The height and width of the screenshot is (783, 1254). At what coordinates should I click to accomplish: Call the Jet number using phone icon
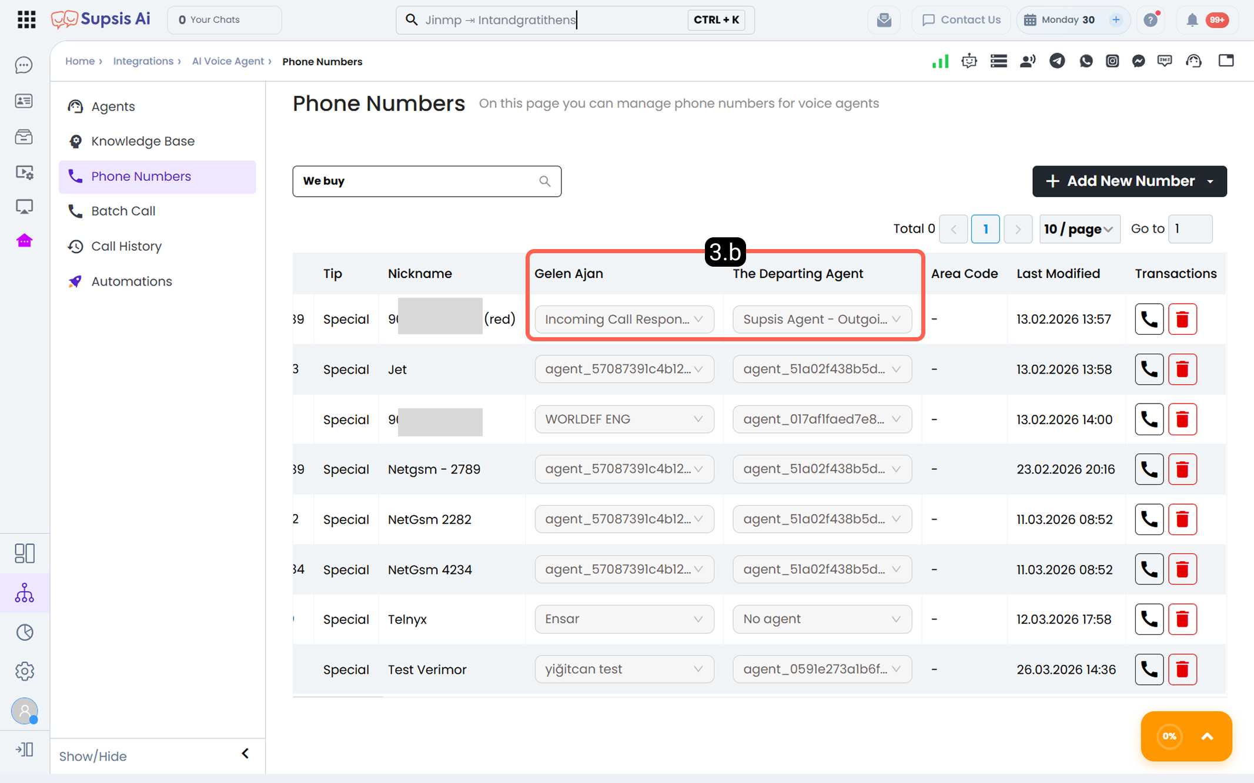pyautogui.click(x=1149, y=369)
